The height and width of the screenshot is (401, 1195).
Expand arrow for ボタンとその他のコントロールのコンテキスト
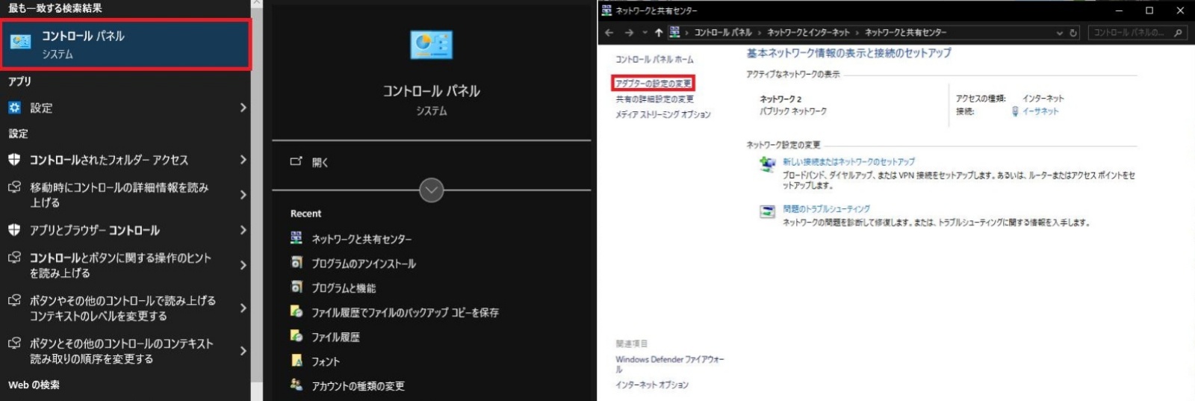point(243,351)
